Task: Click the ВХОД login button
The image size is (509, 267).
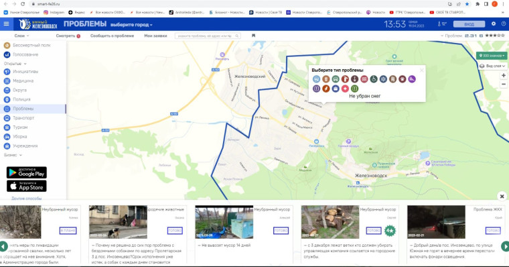Action: (469, 24)
